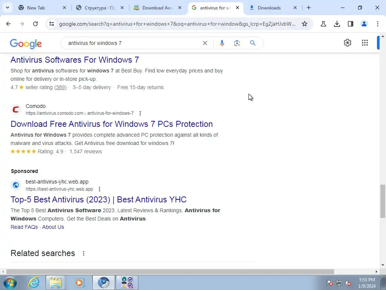386x290 pixels.
Task: Launch Windows Media Player from taskbar
Action: point(80,282)
